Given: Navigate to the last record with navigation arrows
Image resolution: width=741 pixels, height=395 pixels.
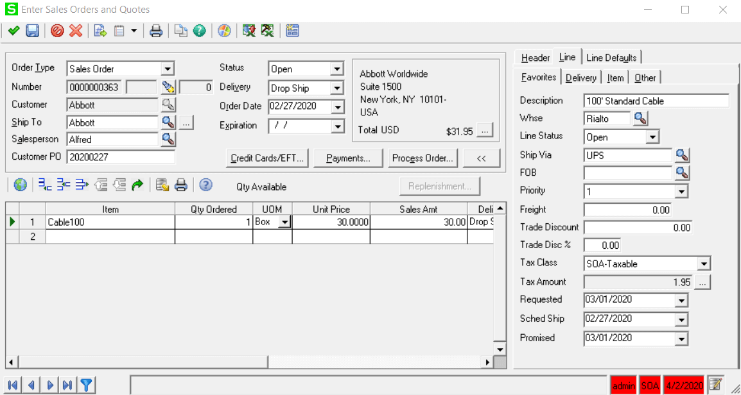Looking at the screenshot, I should pyautogui.click(x=67, y=384).
